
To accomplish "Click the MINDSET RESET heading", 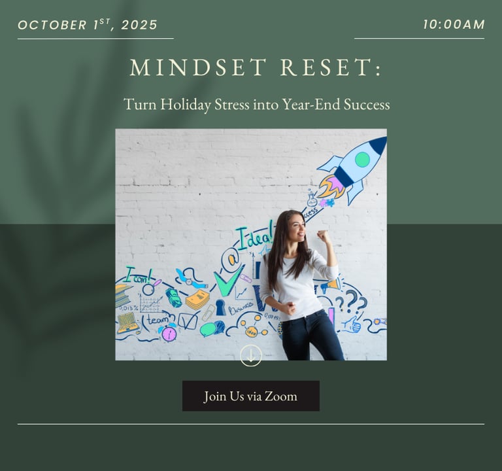I will click(x=256, y=68).
